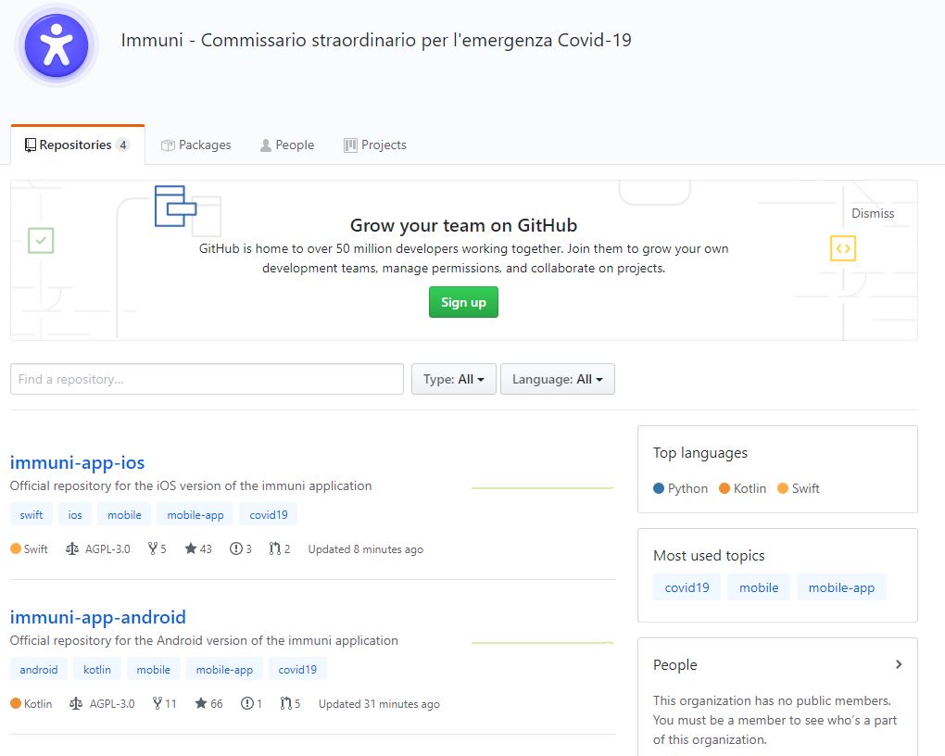Filter by Swift in Top languages
The height and width of the screenshot is (756, 945).
point(799,488)
